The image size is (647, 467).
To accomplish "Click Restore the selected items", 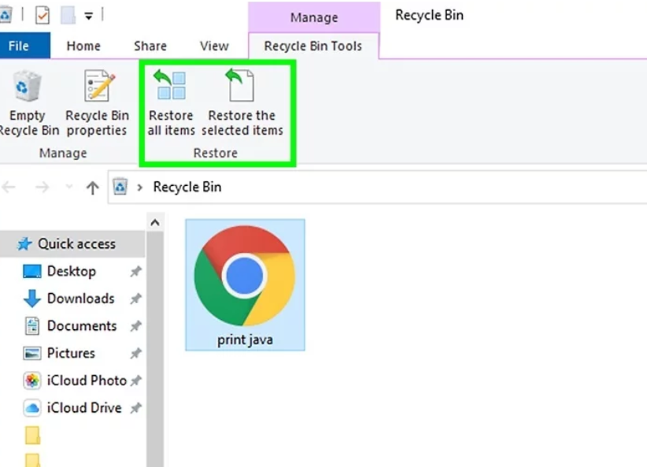I will point(242,87).
